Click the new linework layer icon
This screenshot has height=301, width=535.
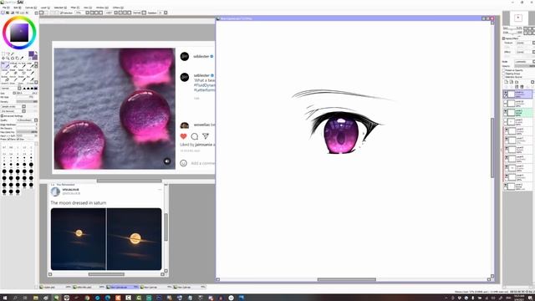(x=512, y=82)
